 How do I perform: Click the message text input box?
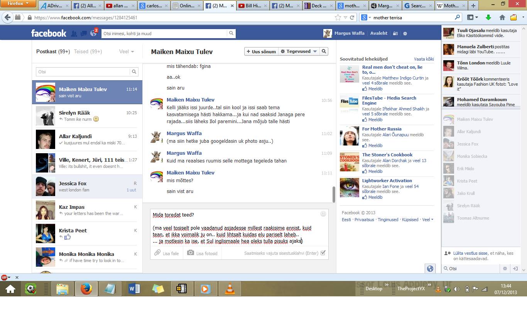(x=239, y=228)
